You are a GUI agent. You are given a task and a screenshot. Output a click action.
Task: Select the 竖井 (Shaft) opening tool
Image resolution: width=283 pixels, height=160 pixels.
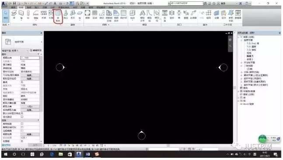[x=172, y=14]
